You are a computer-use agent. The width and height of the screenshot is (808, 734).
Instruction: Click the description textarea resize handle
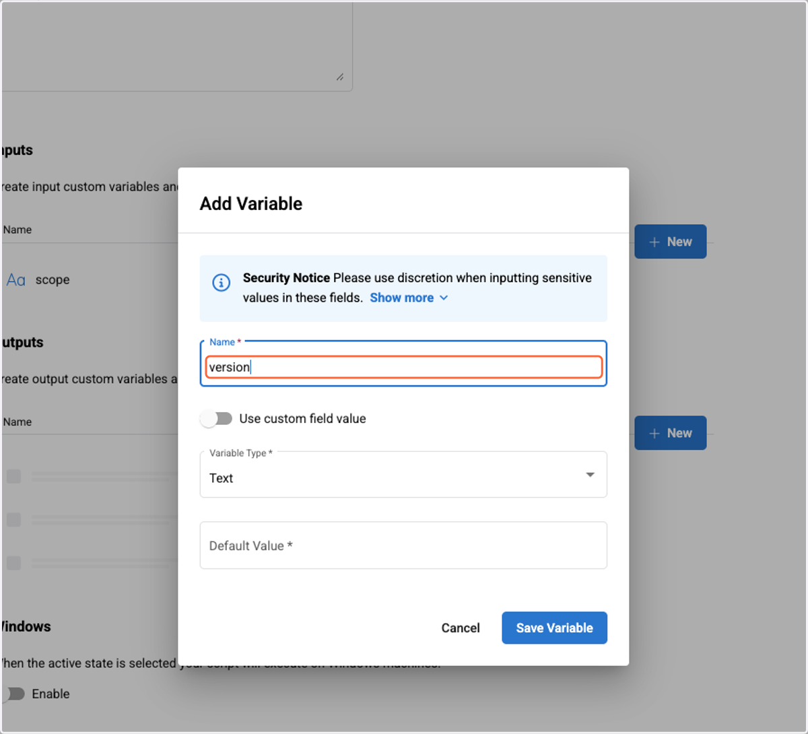point(340,77)
